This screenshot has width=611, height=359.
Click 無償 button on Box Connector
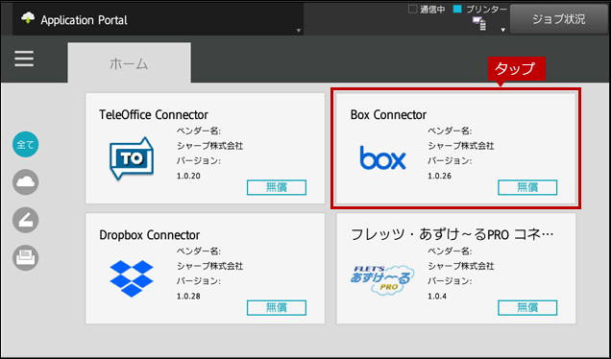coord(527,187)
